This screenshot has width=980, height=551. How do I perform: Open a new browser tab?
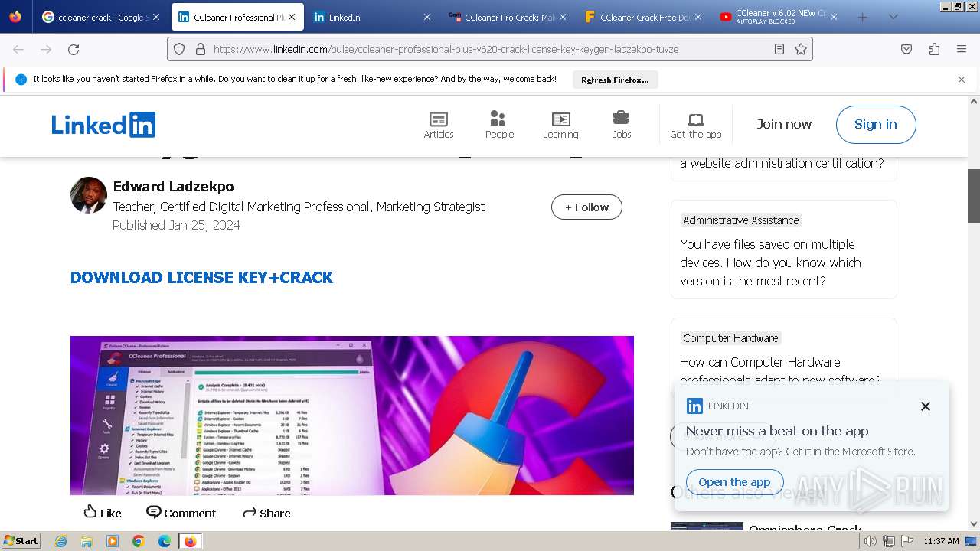point(862,17)
